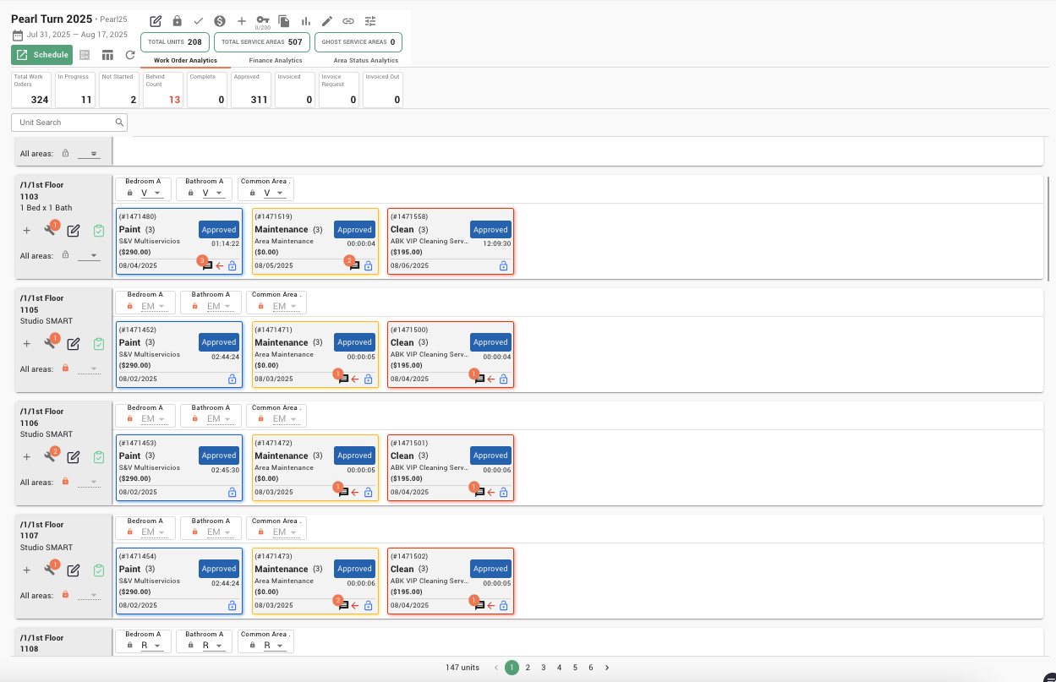
Task: Open Bedroom A R dropdown for unit 1108
Action: (x=153, y=646)
